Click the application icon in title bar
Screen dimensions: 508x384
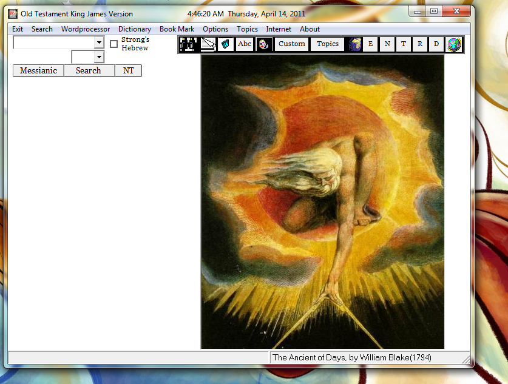click(x=13, y=13)
